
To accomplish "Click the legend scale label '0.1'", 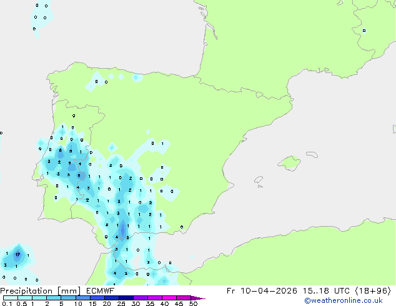I will coord(7,304).
